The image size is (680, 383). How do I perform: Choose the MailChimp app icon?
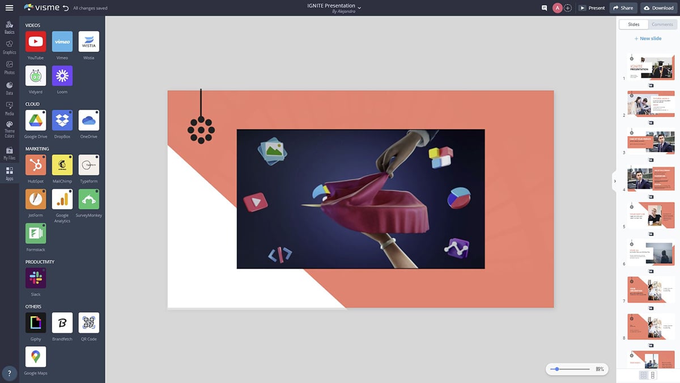[x=62, y=165]
